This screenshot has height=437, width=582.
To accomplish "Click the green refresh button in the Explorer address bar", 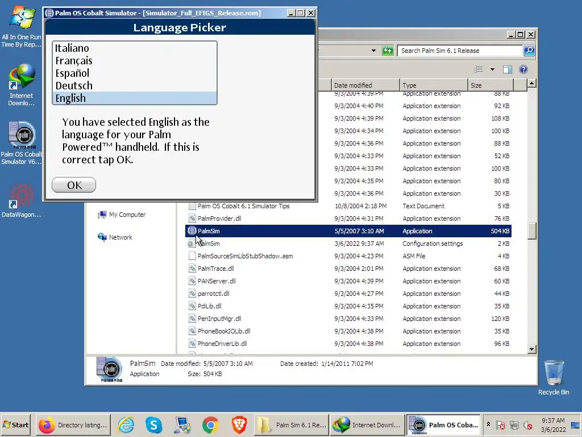I will [388, 51].
